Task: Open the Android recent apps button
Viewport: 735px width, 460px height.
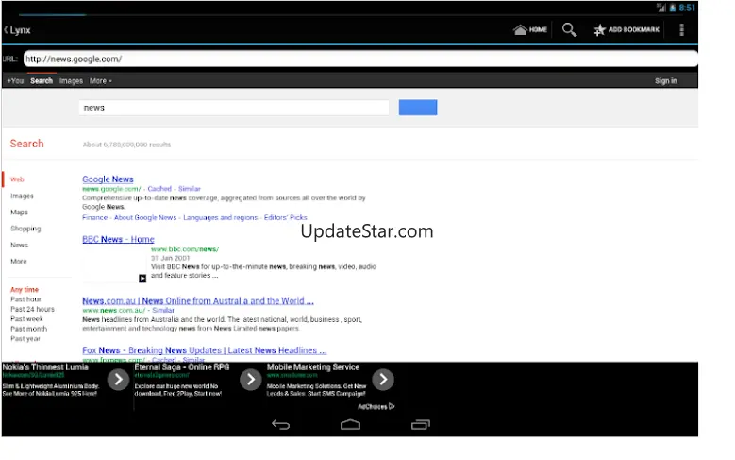Action: pyautogui.click(x=421, y=425)
